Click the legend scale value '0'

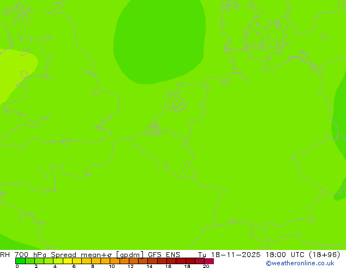17,266
